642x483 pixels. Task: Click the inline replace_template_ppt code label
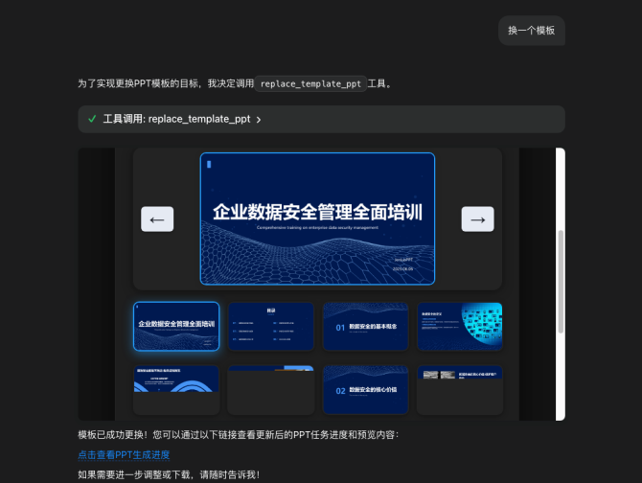(310, 84)
